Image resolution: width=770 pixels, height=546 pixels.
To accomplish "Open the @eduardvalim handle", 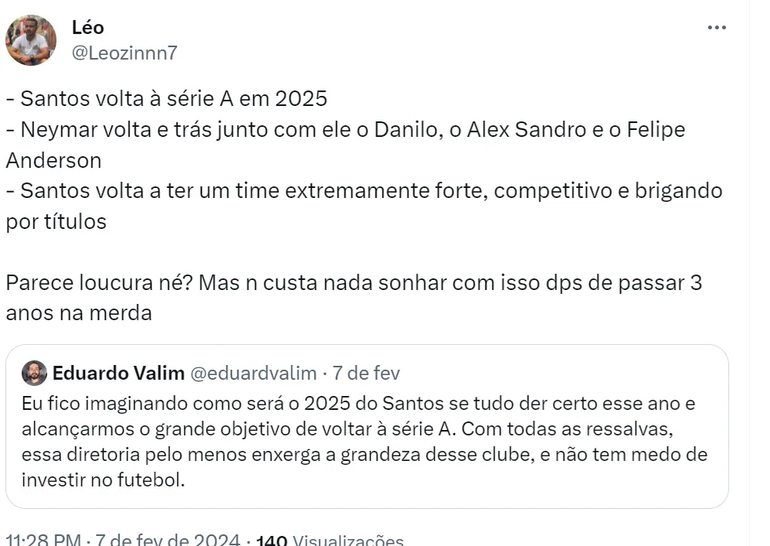I will [x=253, y=374].
